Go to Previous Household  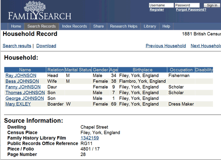[166, 46]
